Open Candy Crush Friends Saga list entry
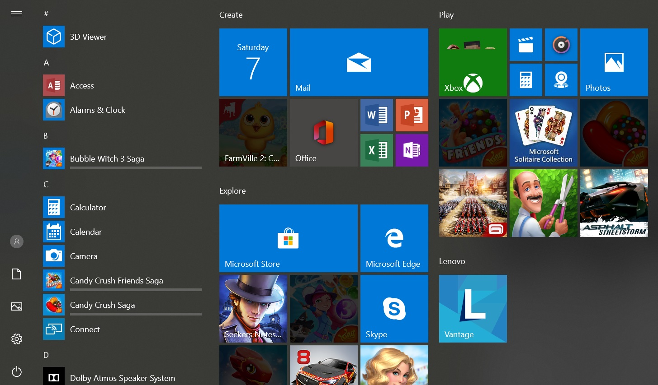Screen dimensions: 658x385 pos(122,280)
